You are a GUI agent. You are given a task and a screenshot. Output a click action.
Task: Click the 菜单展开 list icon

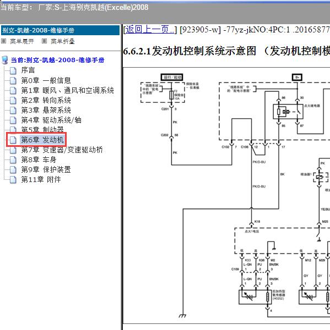[x=4, y=41]
